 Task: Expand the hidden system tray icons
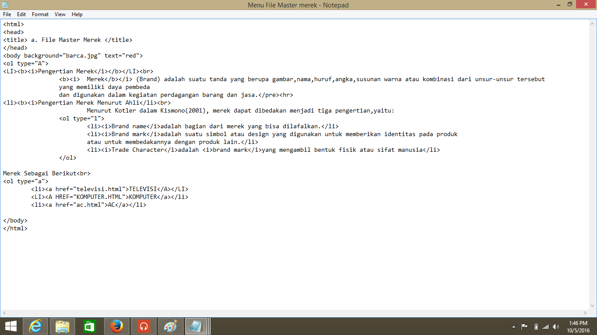tap(514, 326)
